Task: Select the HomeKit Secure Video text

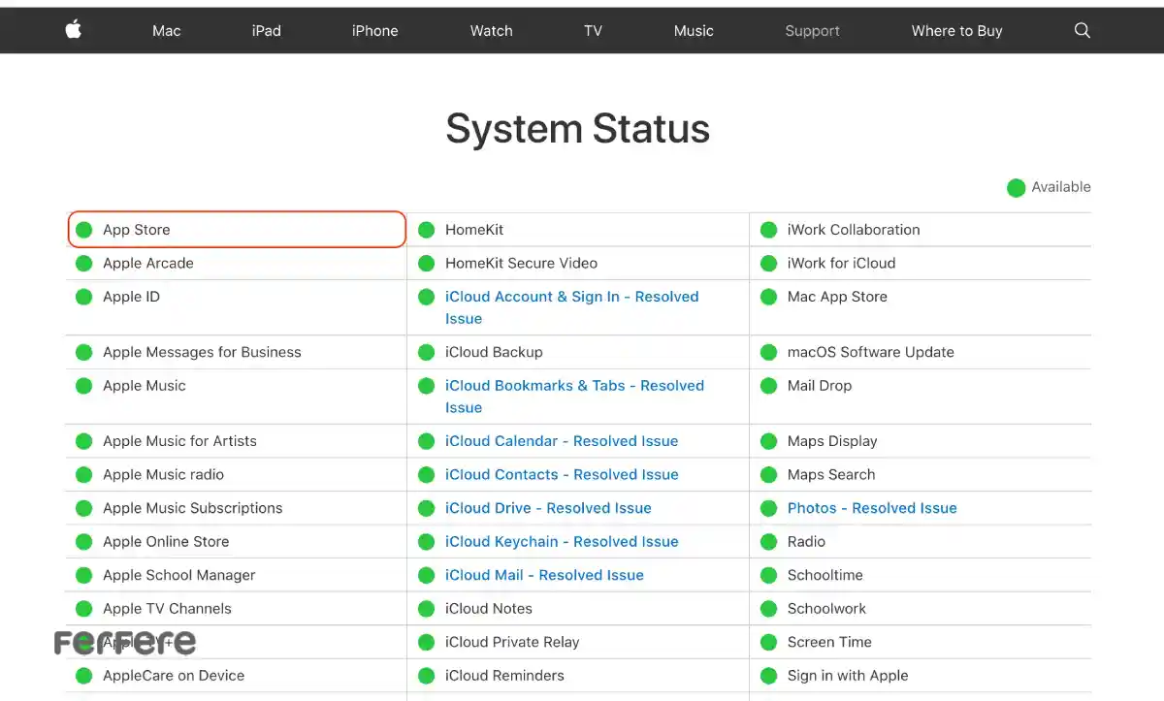Action: [x=522, y=264]
